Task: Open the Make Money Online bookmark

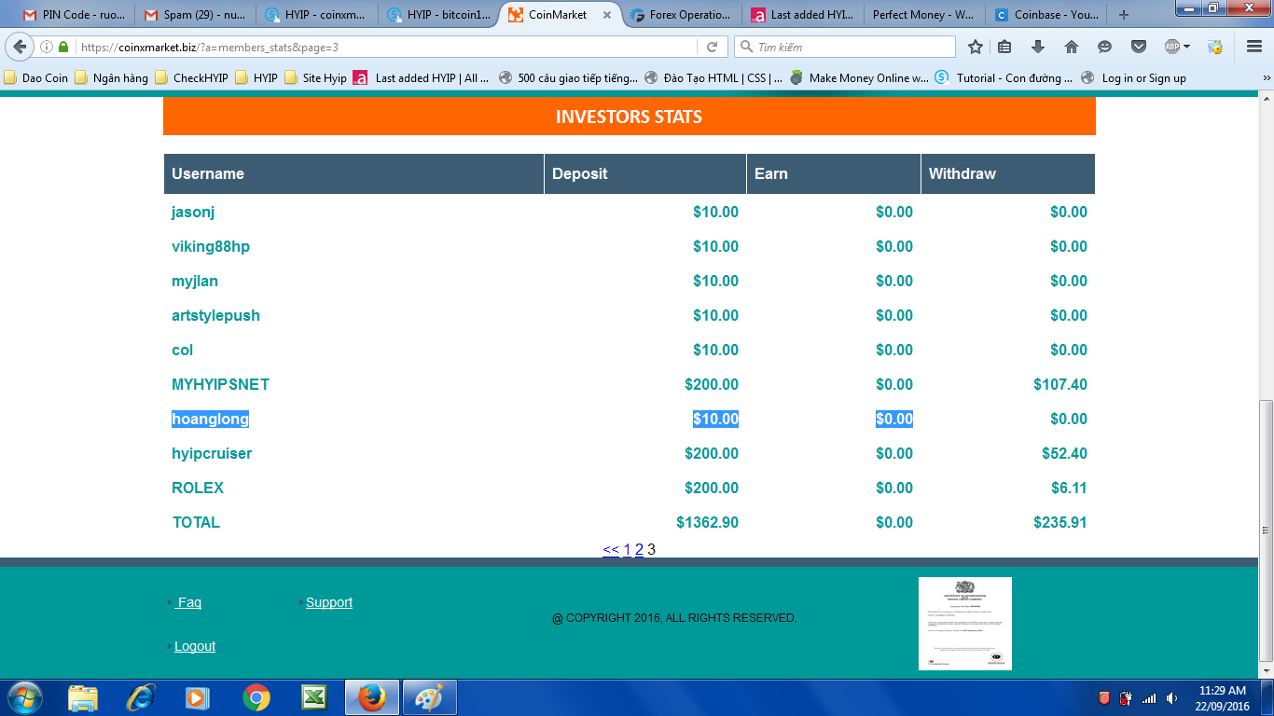Action: (859, 78)
